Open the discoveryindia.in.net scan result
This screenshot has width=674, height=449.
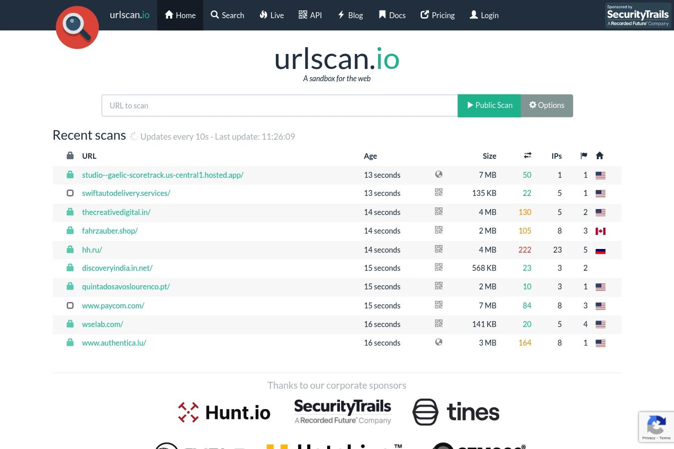117,268
